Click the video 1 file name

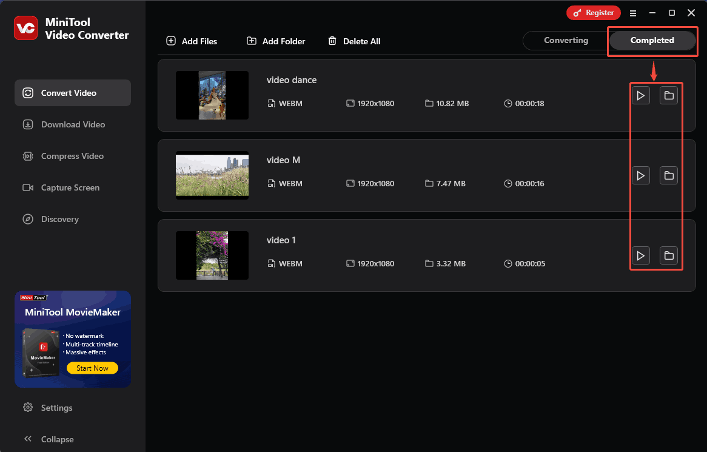[x=281, y=240]
